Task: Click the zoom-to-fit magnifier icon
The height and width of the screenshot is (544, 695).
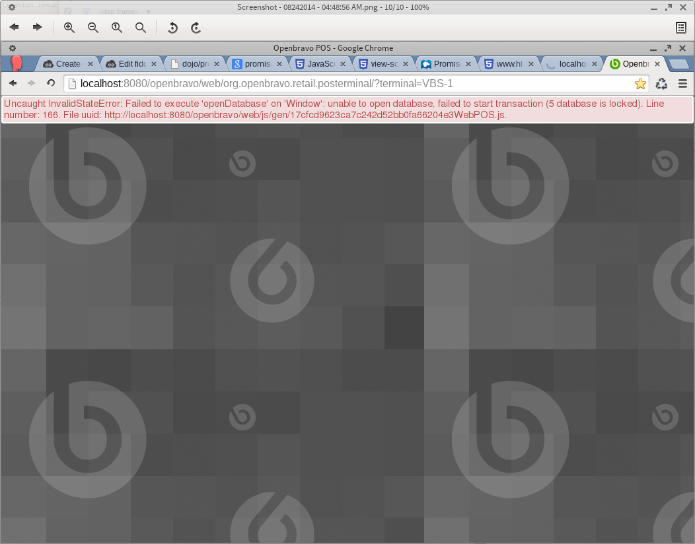Action: (141, 28)
